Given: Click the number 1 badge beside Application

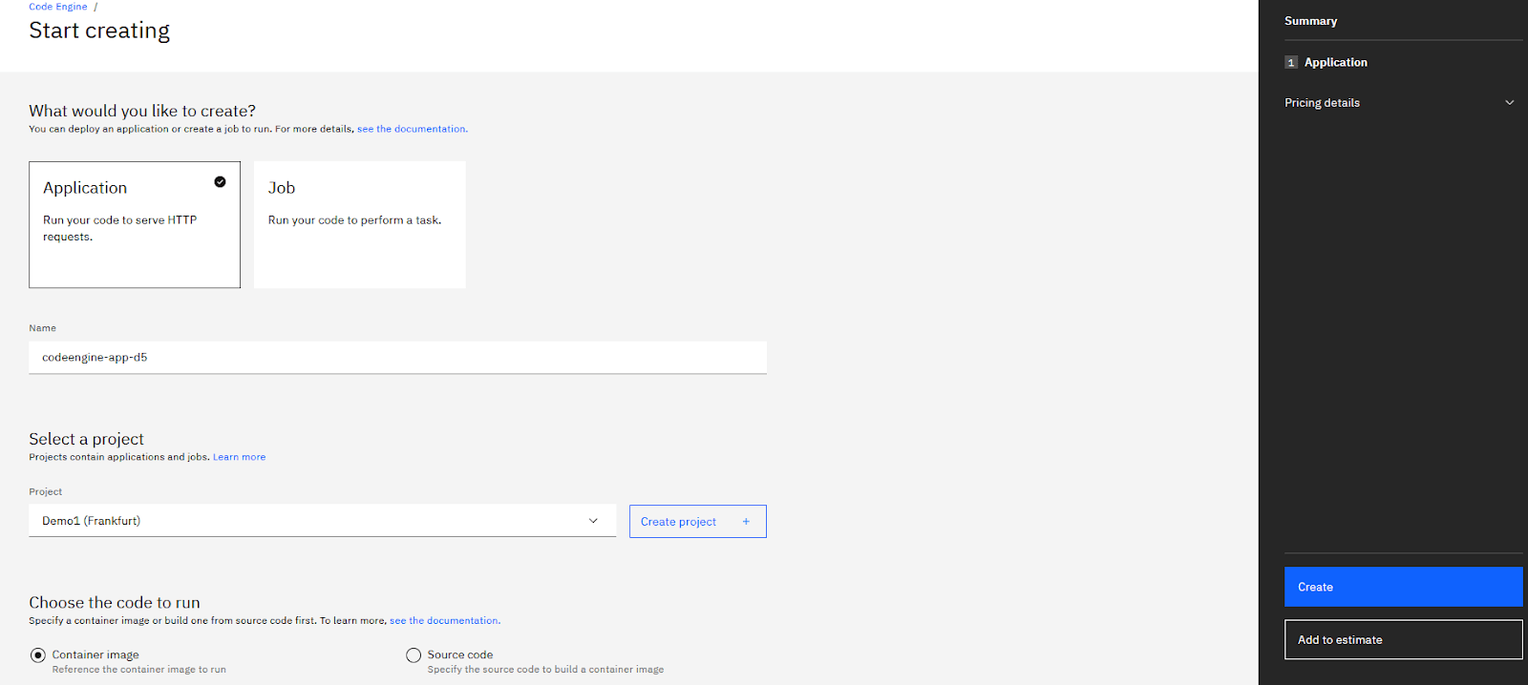Looking at the screenshot, I should (1291, 63).
